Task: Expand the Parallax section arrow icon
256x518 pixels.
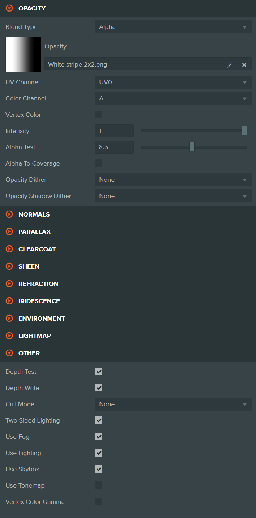Action: tap(9, 232)
